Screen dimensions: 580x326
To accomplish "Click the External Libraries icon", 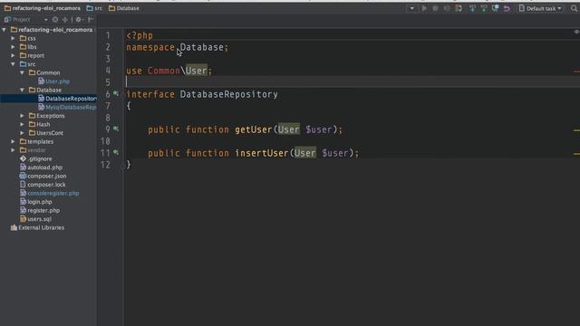I will point(14,227).
